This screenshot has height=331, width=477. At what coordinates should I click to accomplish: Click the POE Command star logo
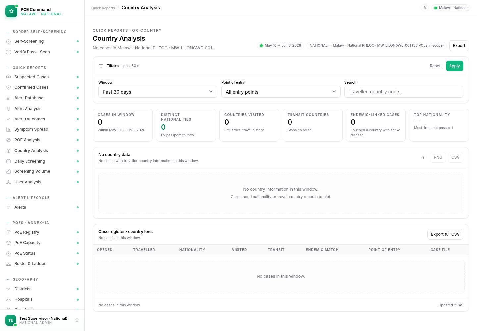click(11, 11)
